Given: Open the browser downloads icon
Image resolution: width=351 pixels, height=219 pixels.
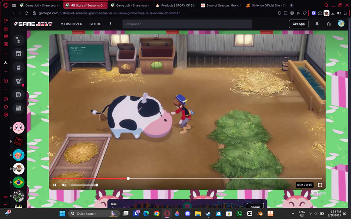Looking at the screenshot, I should point(333,13).
